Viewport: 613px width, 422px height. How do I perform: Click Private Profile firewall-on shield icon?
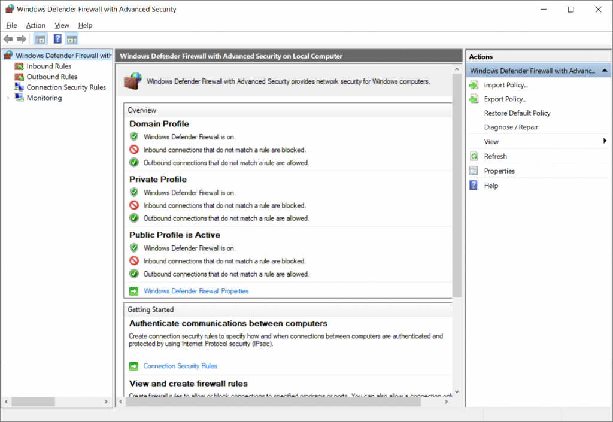click(x=133, y=192)
